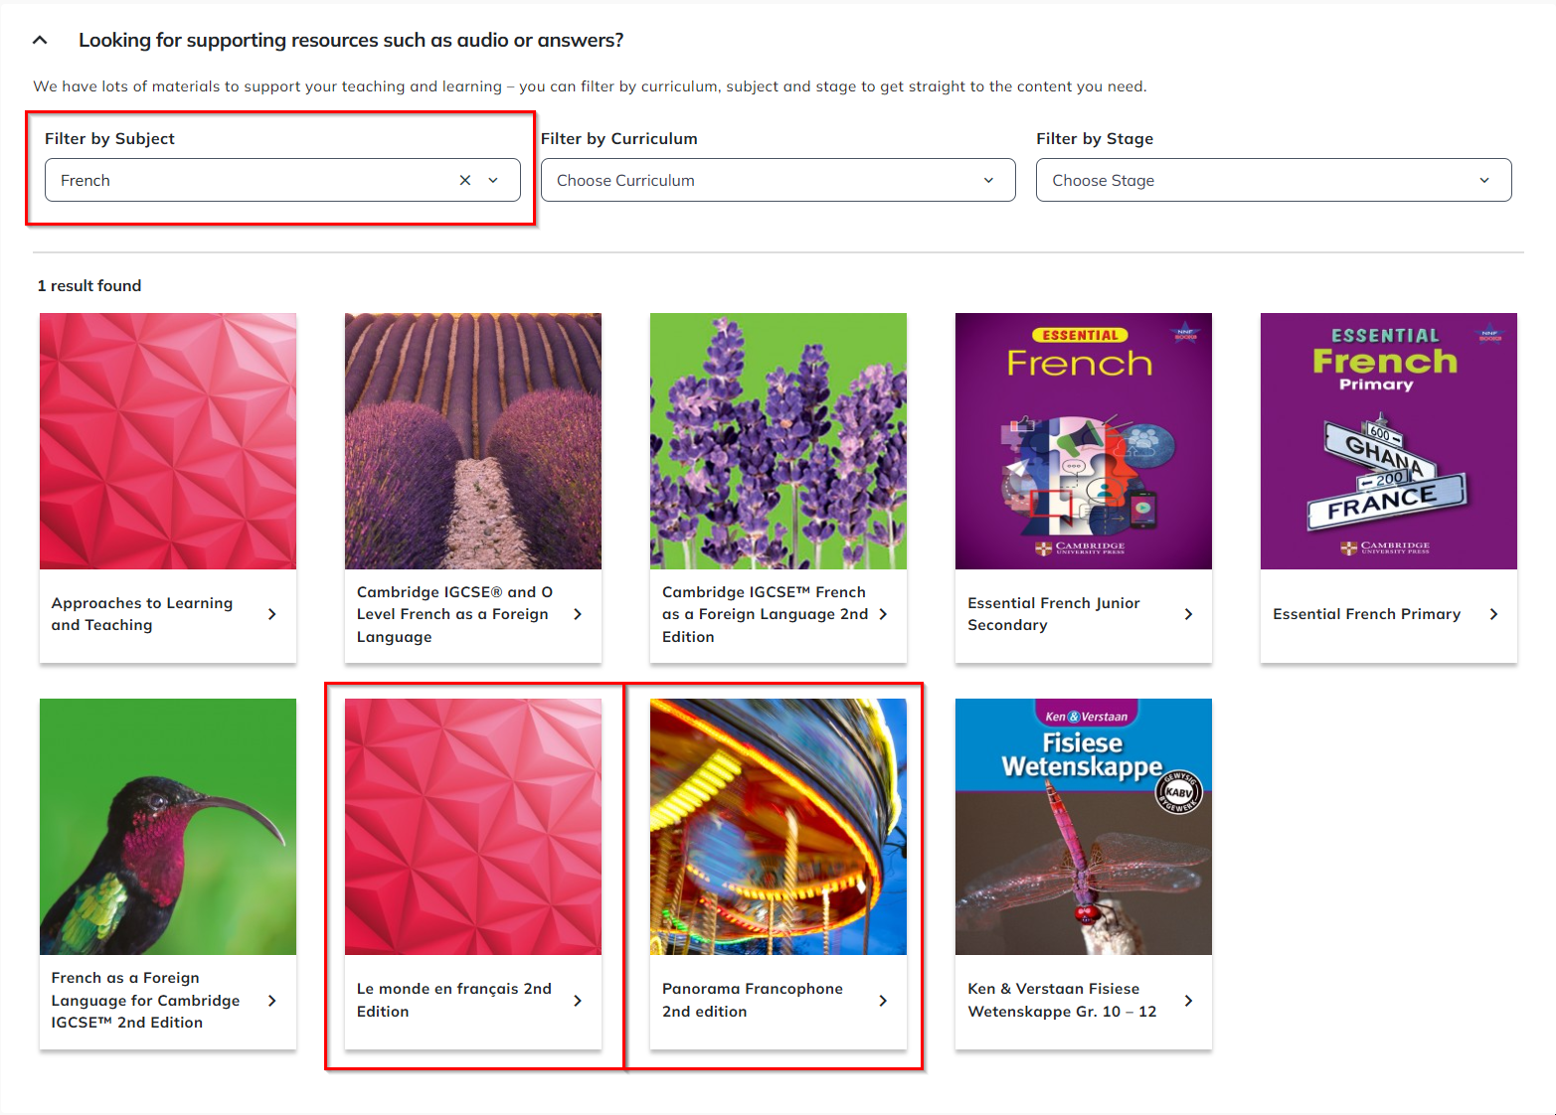
Task: Open Essential French Primary arrow
Action: [x=1493, y=615]
